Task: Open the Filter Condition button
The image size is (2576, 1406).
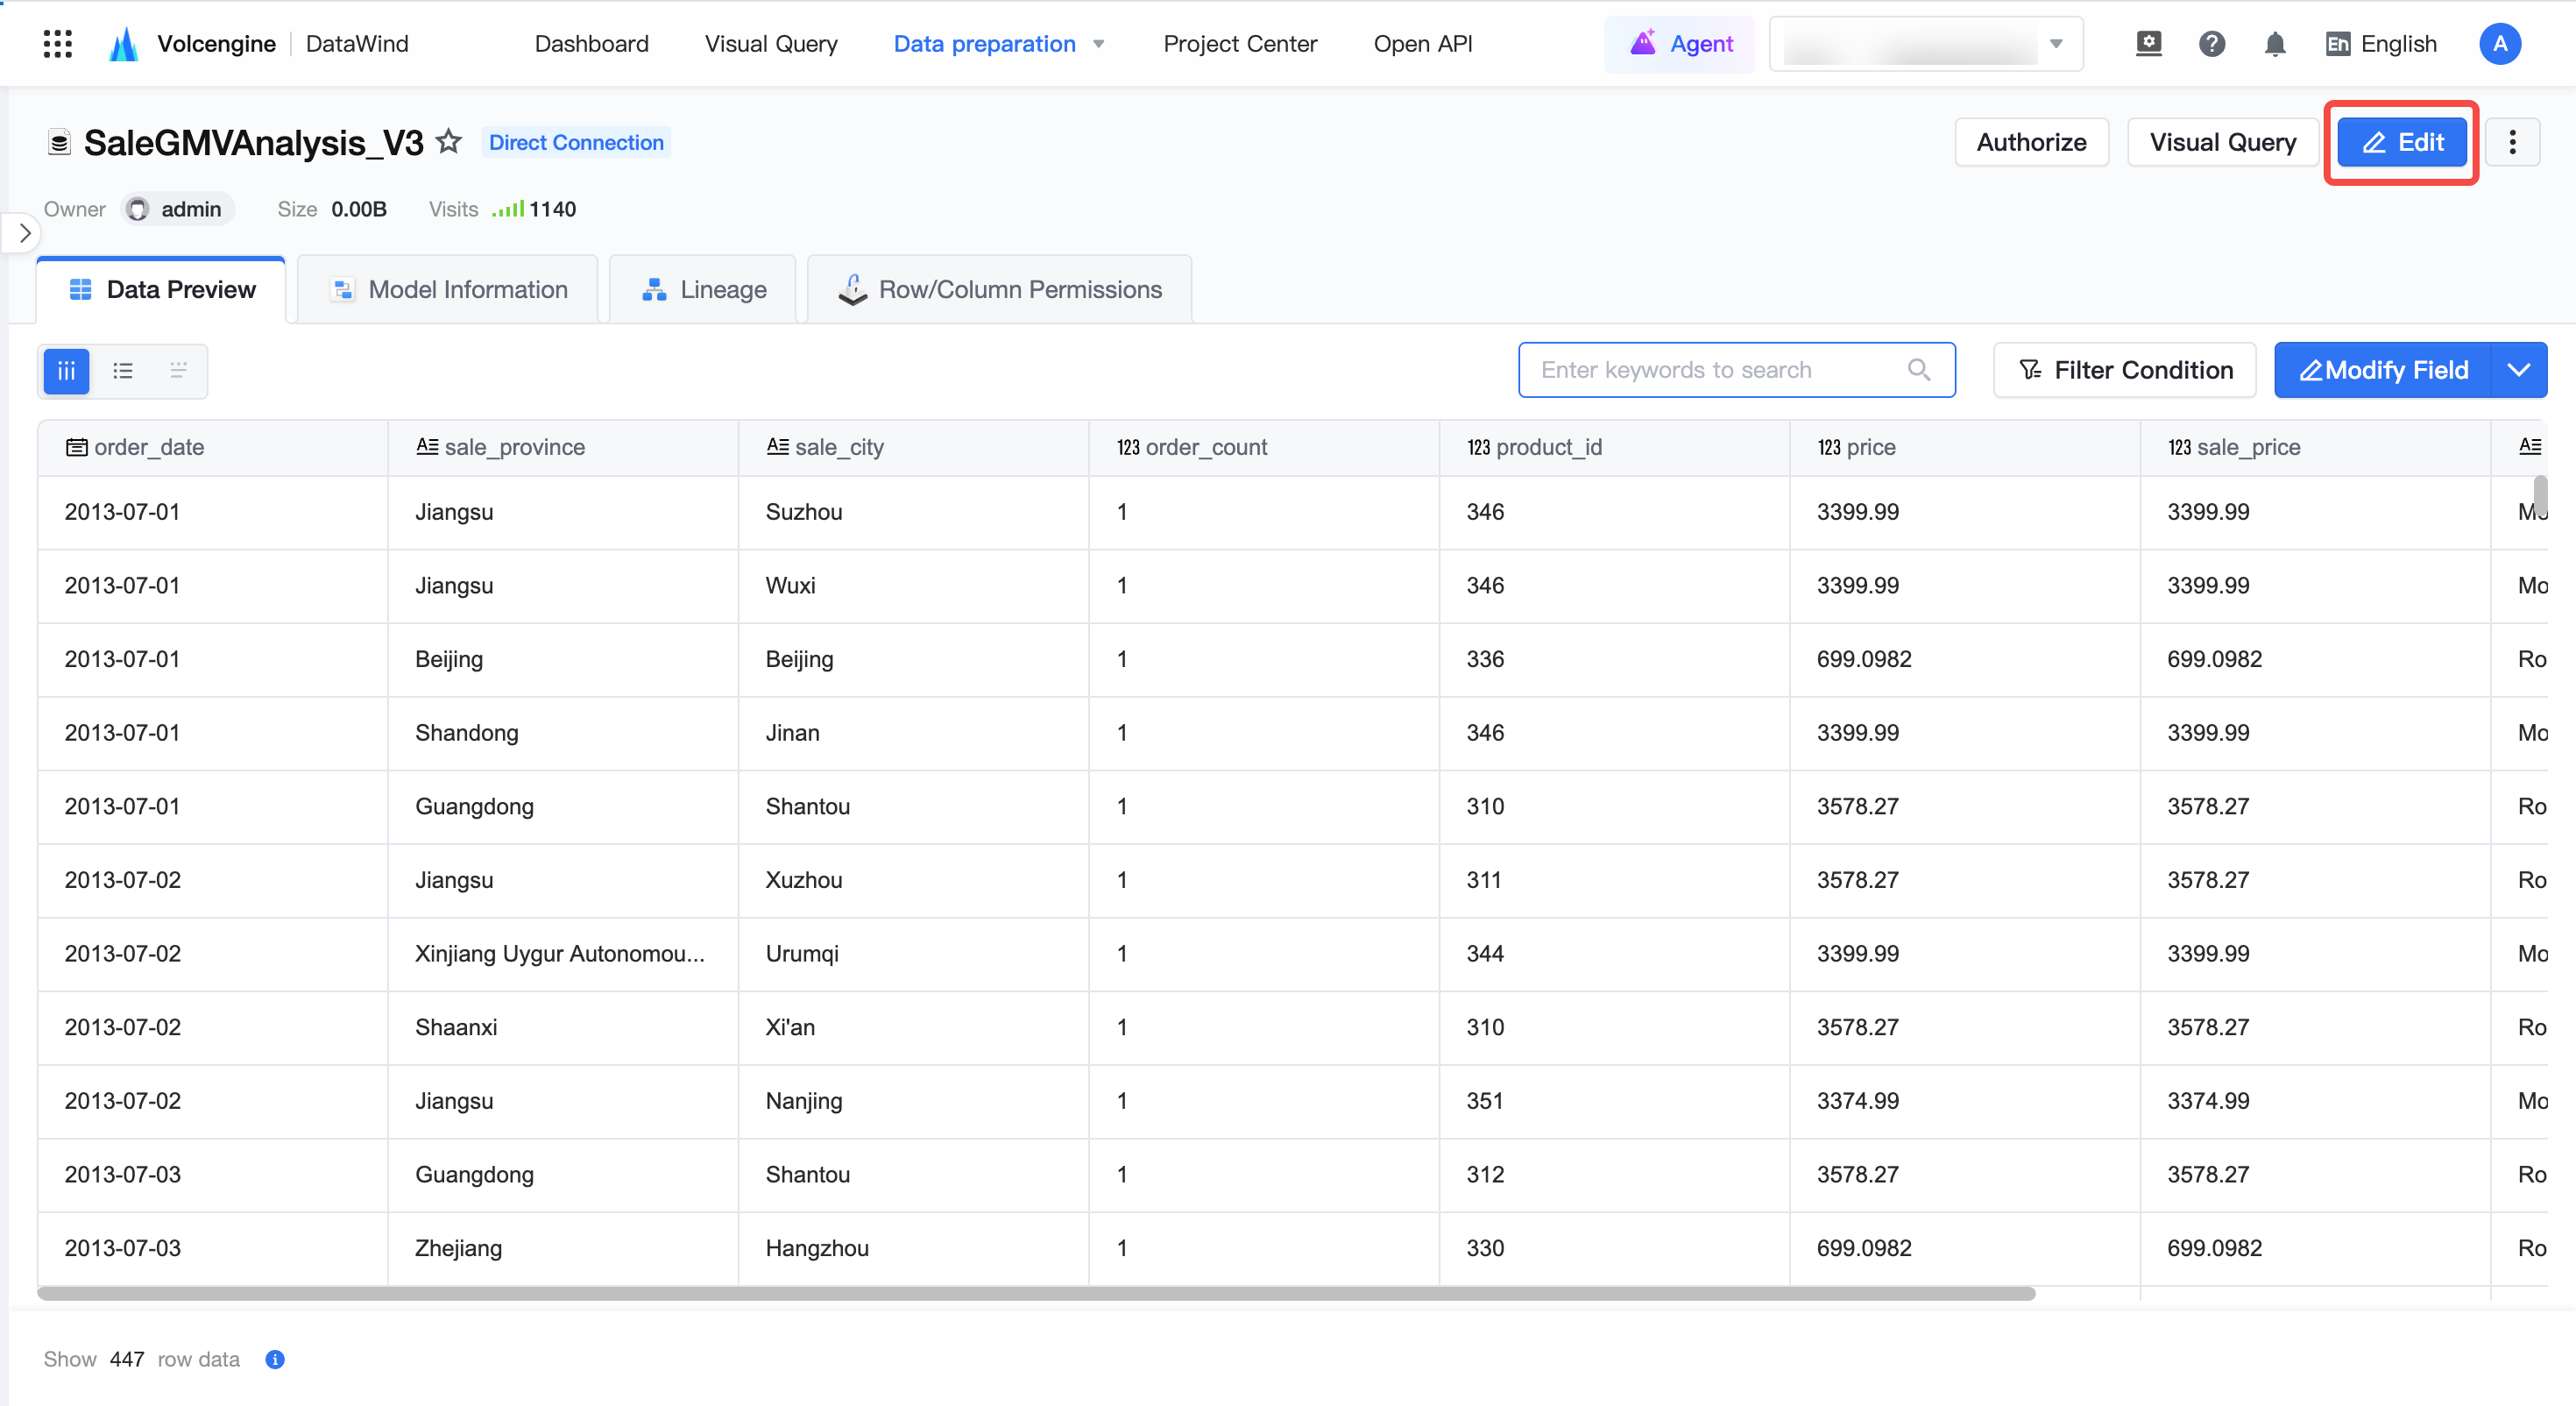Action: [2124, 370]
